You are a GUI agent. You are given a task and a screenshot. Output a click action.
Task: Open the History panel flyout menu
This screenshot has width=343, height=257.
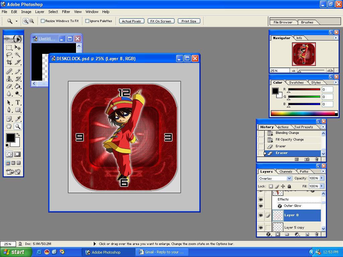click(323, 127)
